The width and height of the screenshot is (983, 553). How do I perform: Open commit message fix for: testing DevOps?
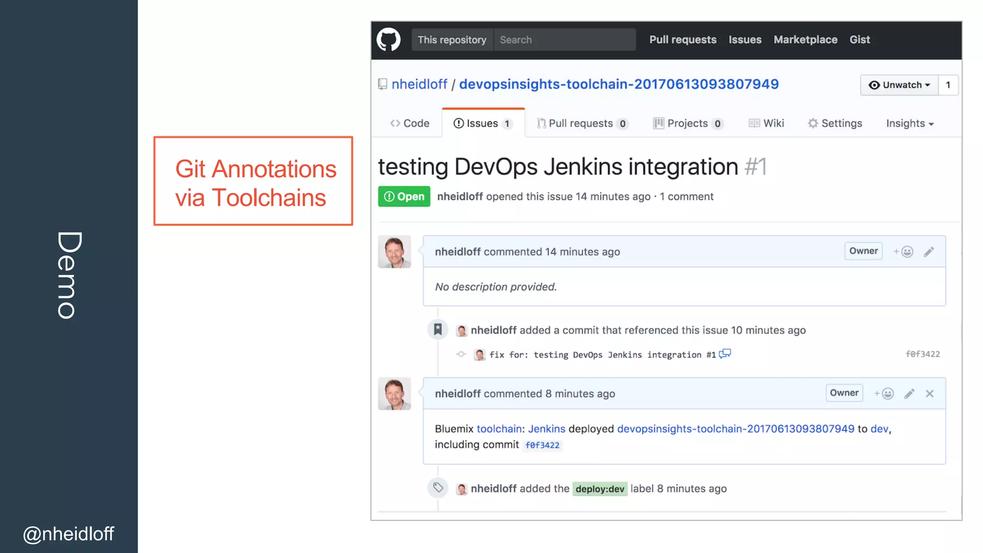pos(602,355)
